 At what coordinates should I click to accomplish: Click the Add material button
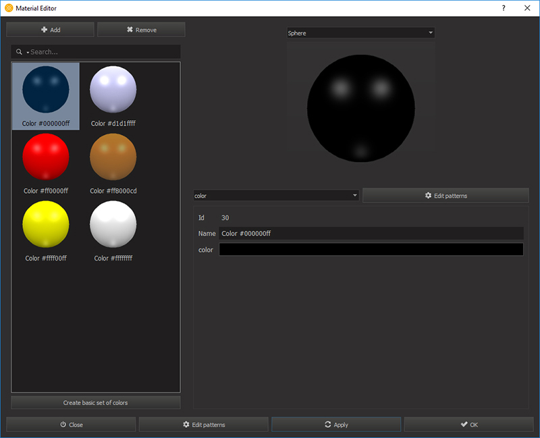point(50,30)
